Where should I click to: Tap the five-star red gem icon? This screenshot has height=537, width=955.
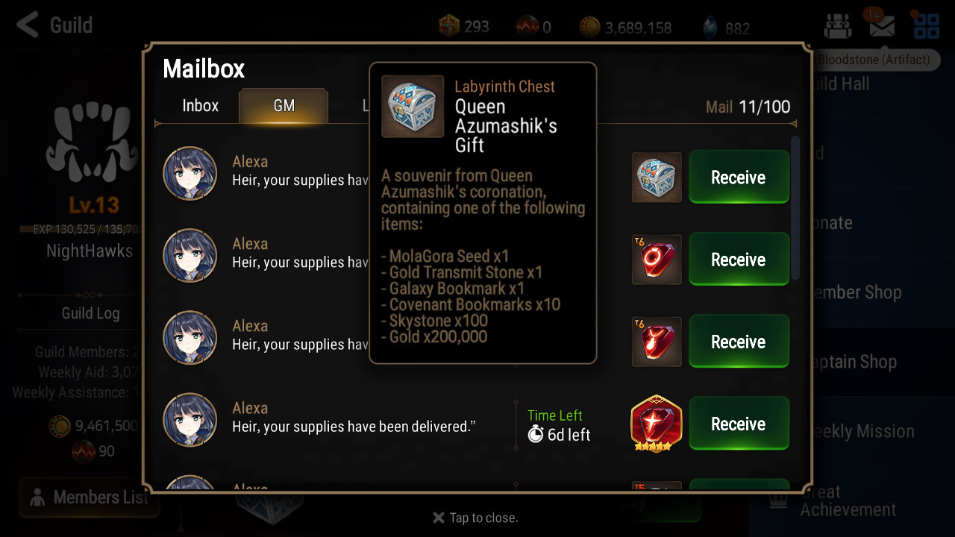pyautogui.click(x=657, y=424)
